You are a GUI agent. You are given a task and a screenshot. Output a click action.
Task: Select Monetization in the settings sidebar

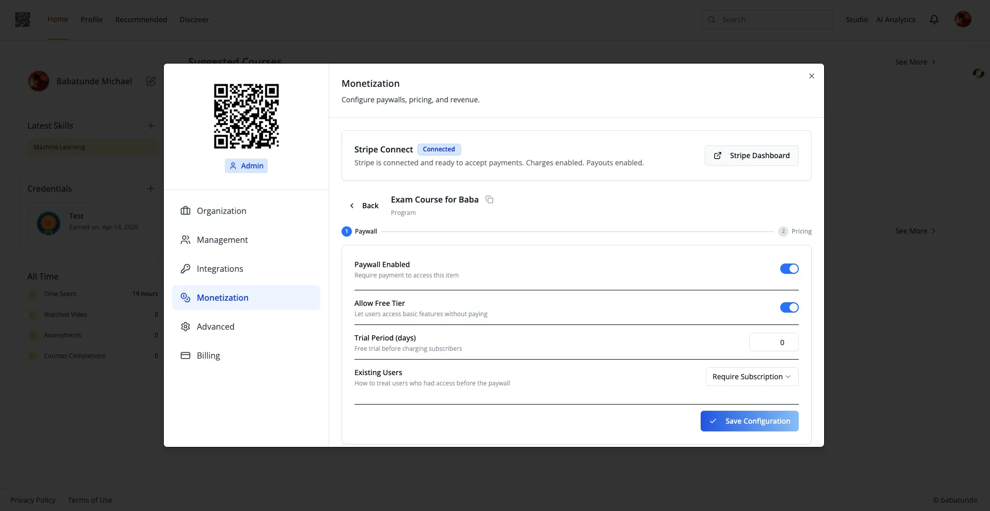click(x=246, y=298)
